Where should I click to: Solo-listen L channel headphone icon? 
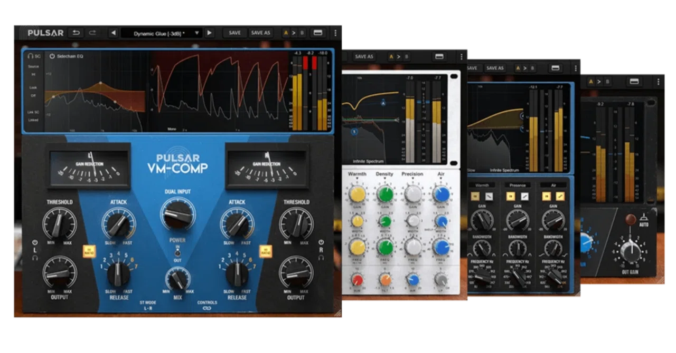tap(34, 258)
